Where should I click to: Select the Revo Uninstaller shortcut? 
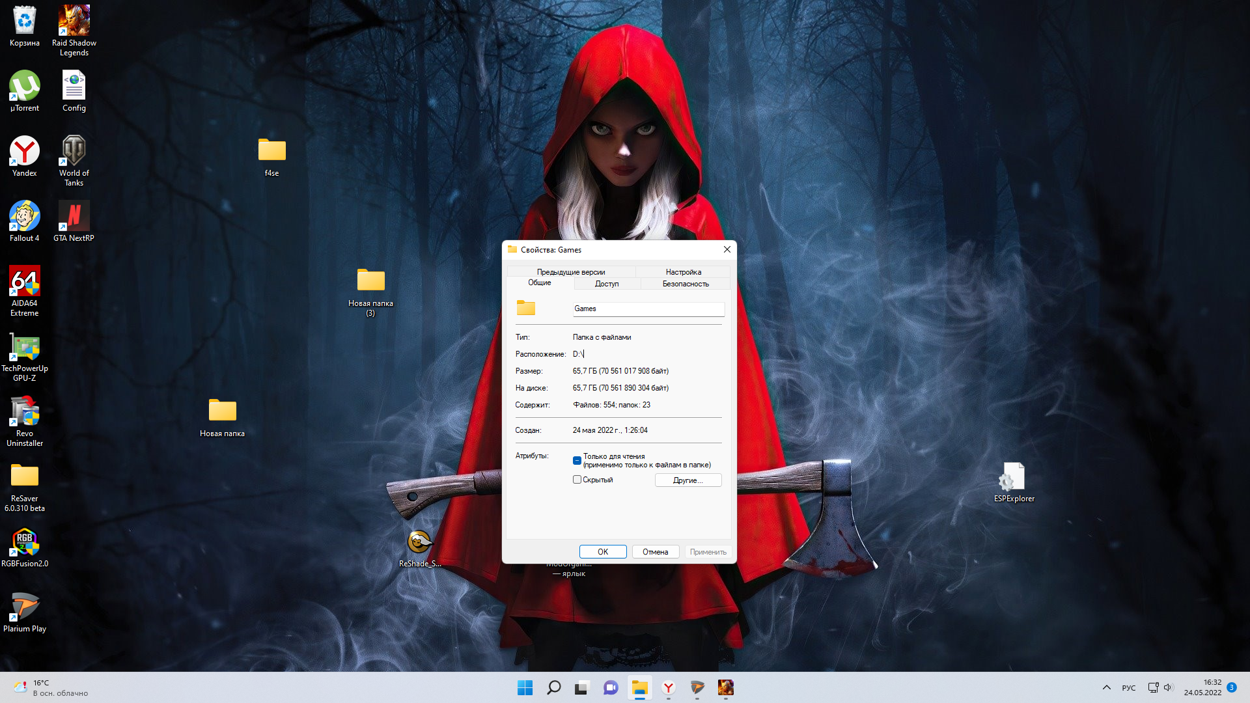pyautogui.click(x=25, y=413)
